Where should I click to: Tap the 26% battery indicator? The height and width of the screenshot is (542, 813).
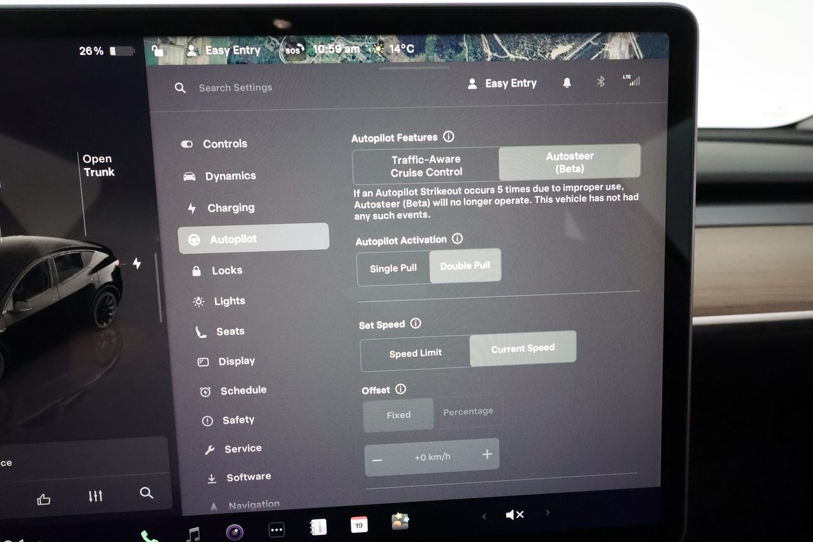click(x=106, y=51)
